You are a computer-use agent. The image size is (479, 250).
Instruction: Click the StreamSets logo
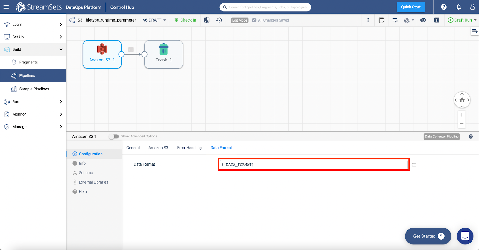[x=39, y=7]
